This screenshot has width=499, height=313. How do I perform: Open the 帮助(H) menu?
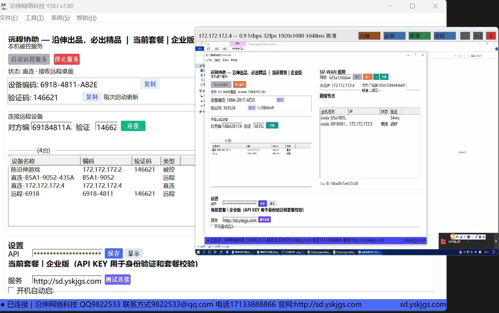(86, 18)
